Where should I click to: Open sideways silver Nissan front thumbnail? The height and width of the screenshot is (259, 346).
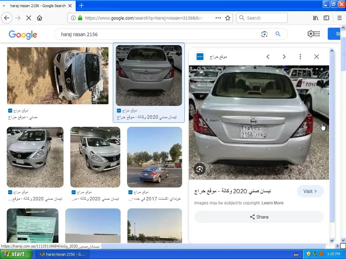pyautogui.click(x=57, y=76)
